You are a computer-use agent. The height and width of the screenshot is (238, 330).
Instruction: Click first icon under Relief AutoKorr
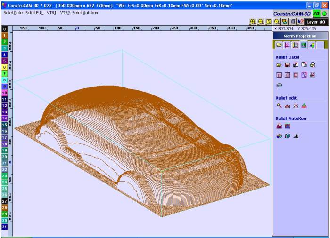click(279, 126)
